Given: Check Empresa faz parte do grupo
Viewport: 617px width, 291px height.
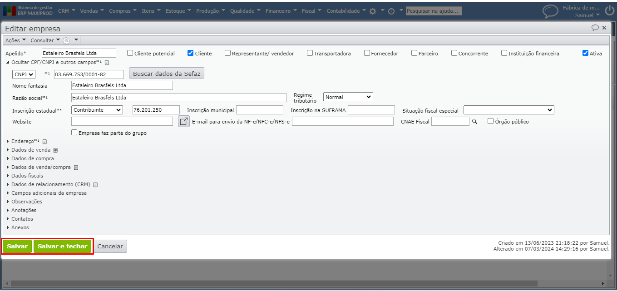Looking at the screenshot, I should click(74, 133).
